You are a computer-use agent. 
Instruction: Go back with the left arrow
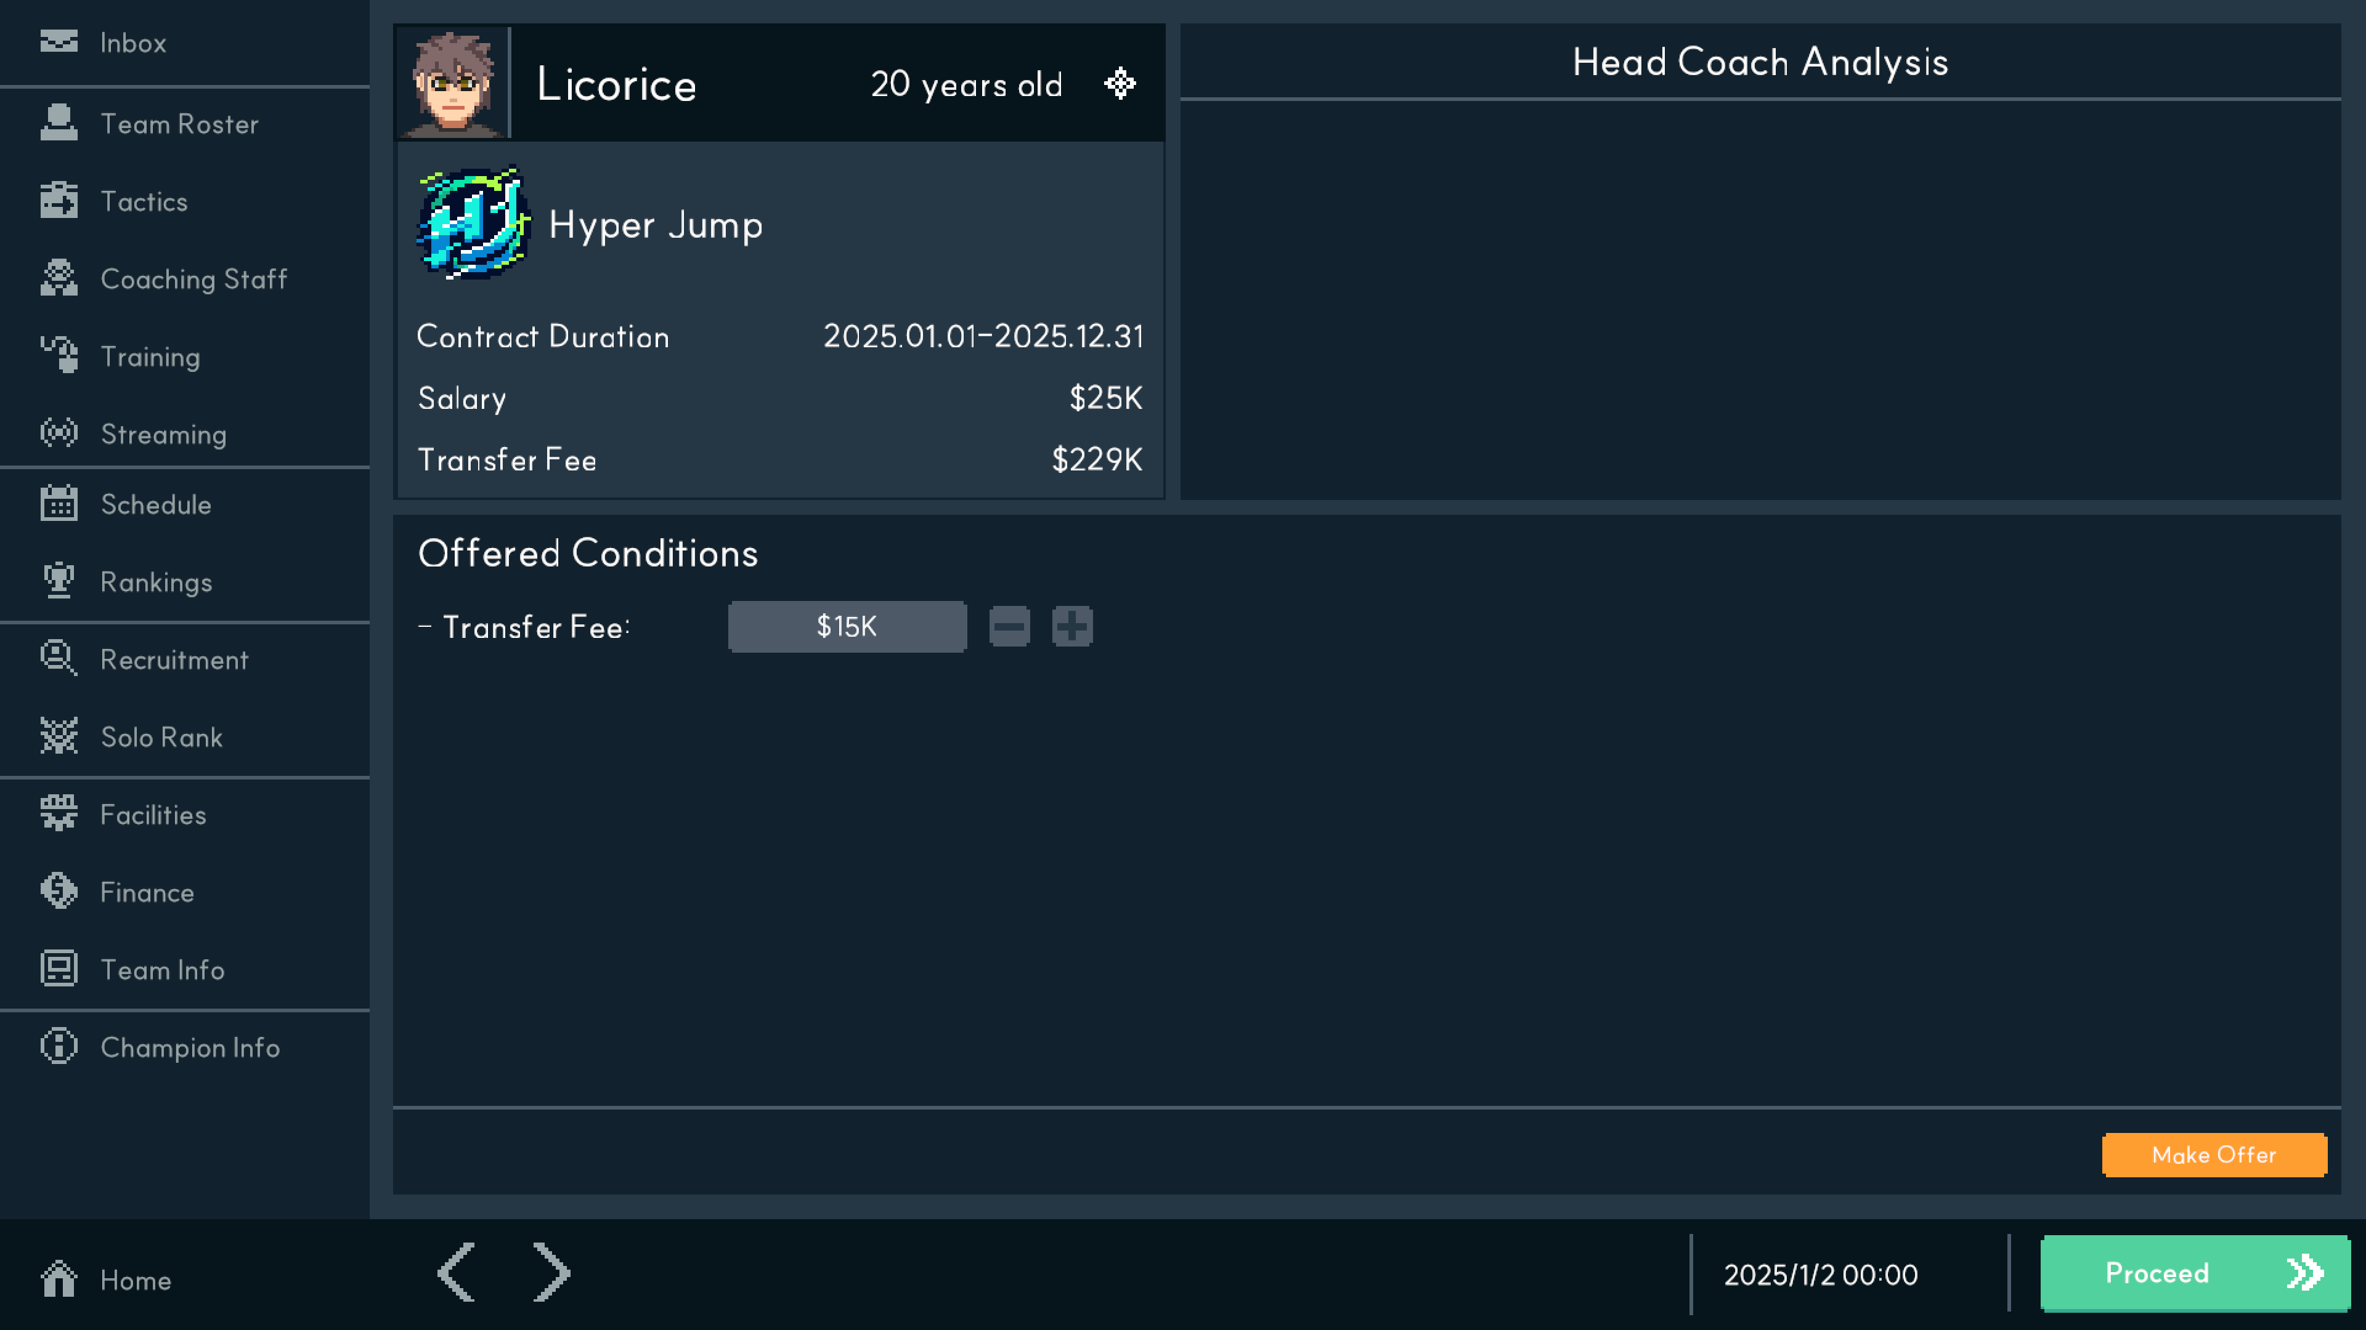point(457,1273)
